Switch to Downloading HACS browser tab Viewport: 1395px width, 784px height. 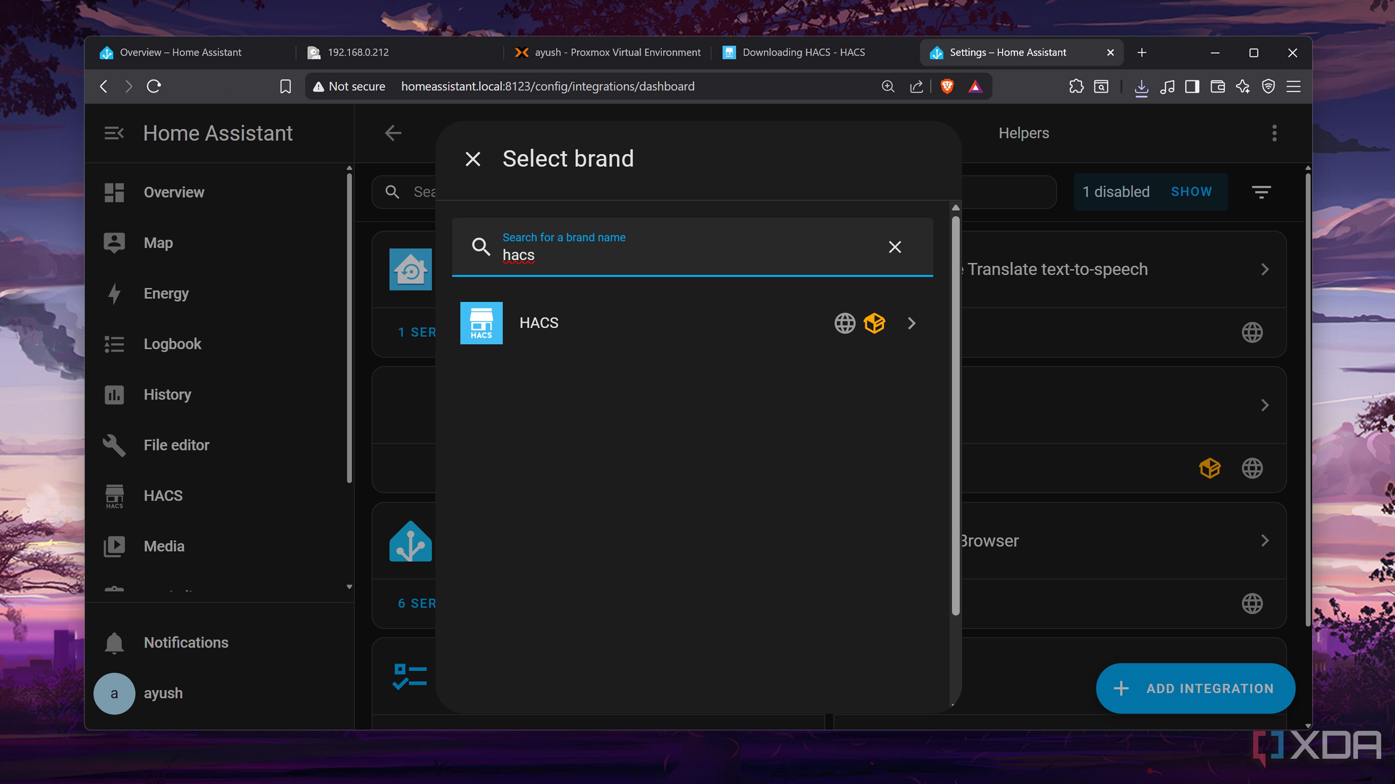tap(812, 53)
